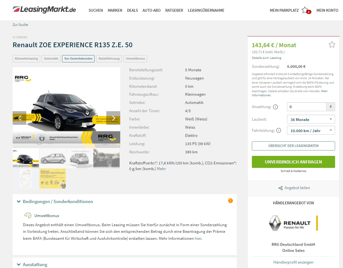Image resolution: width=343 pixels, height=268 pixels.
Task: Click the Nur Gewerbekunden tag
Action: tap(78, 59)
